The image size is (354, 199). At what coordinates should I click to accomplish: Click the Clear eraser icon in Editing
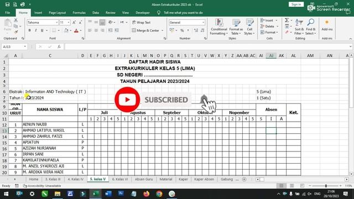(287, 33)
